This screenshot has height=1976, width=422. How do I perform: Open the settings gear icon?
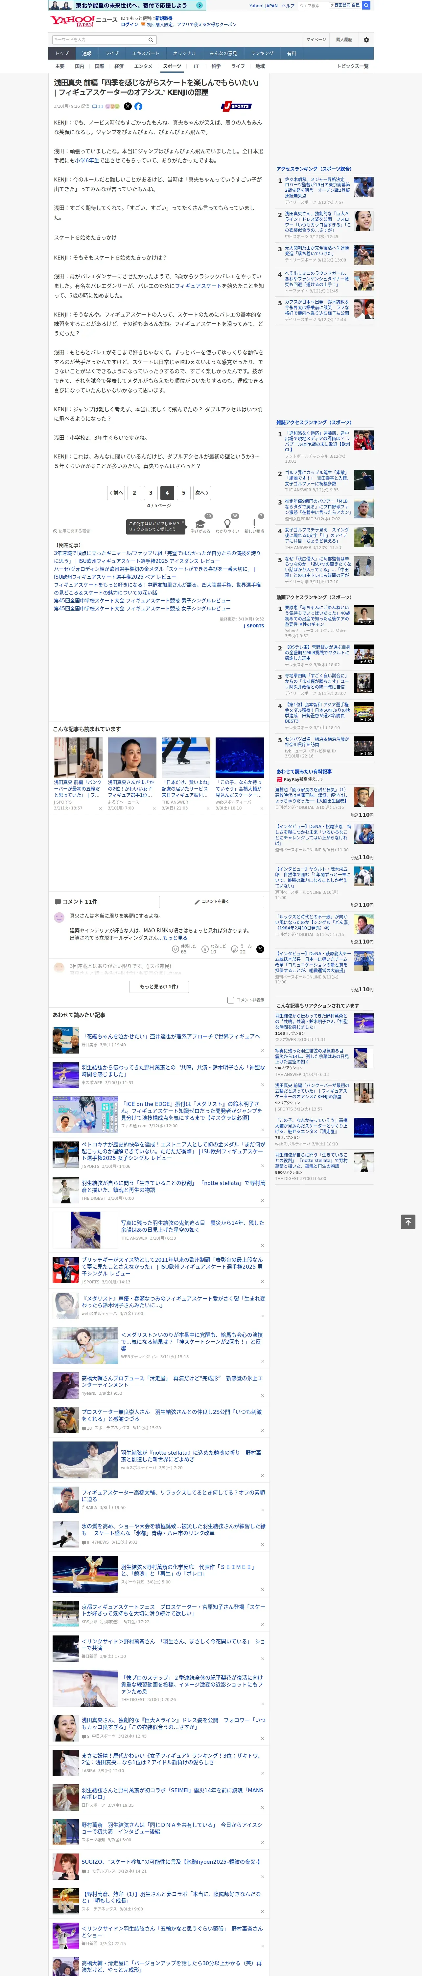click(x=366, y=40)
